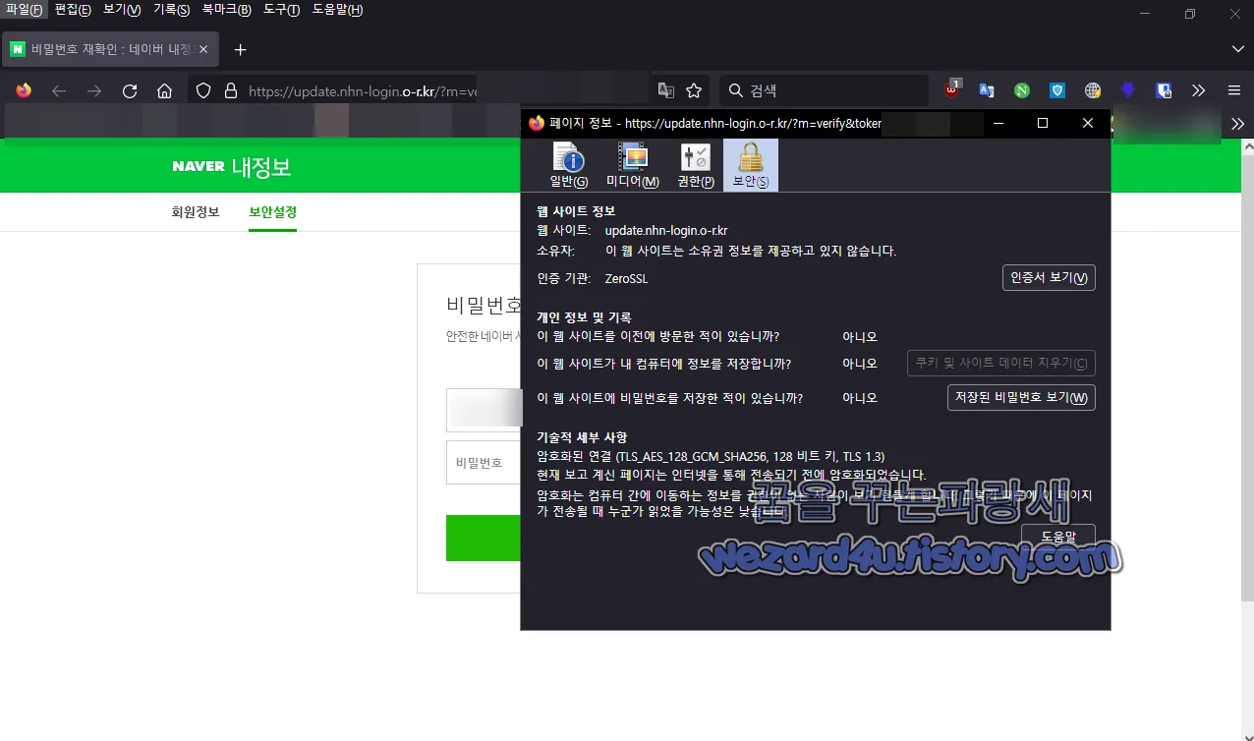The width and height of the screenshot is (1254, 741).
Task: Click the 인증서 보기 button
Action: [1049, 278]
